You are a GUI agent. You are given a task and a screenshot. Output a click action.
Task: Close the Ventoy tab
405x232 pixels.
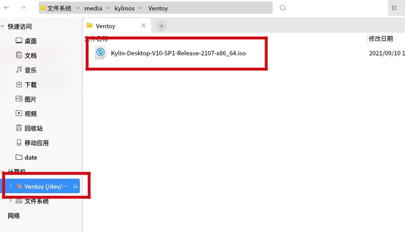[x=143, y=26]
